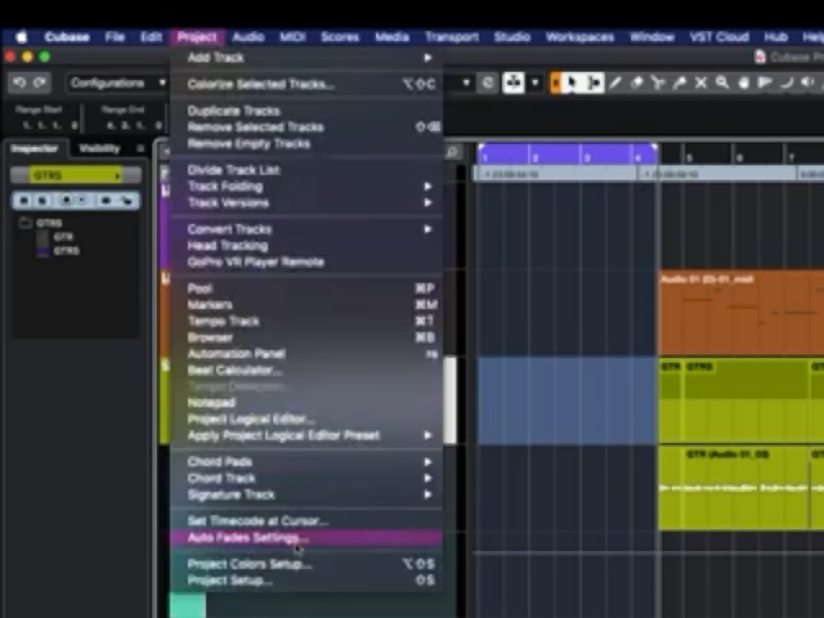Image resolution: width=824 pixels, height=618 pixels.
Task: Select the Mute X tool
Action: pos(701,83)
